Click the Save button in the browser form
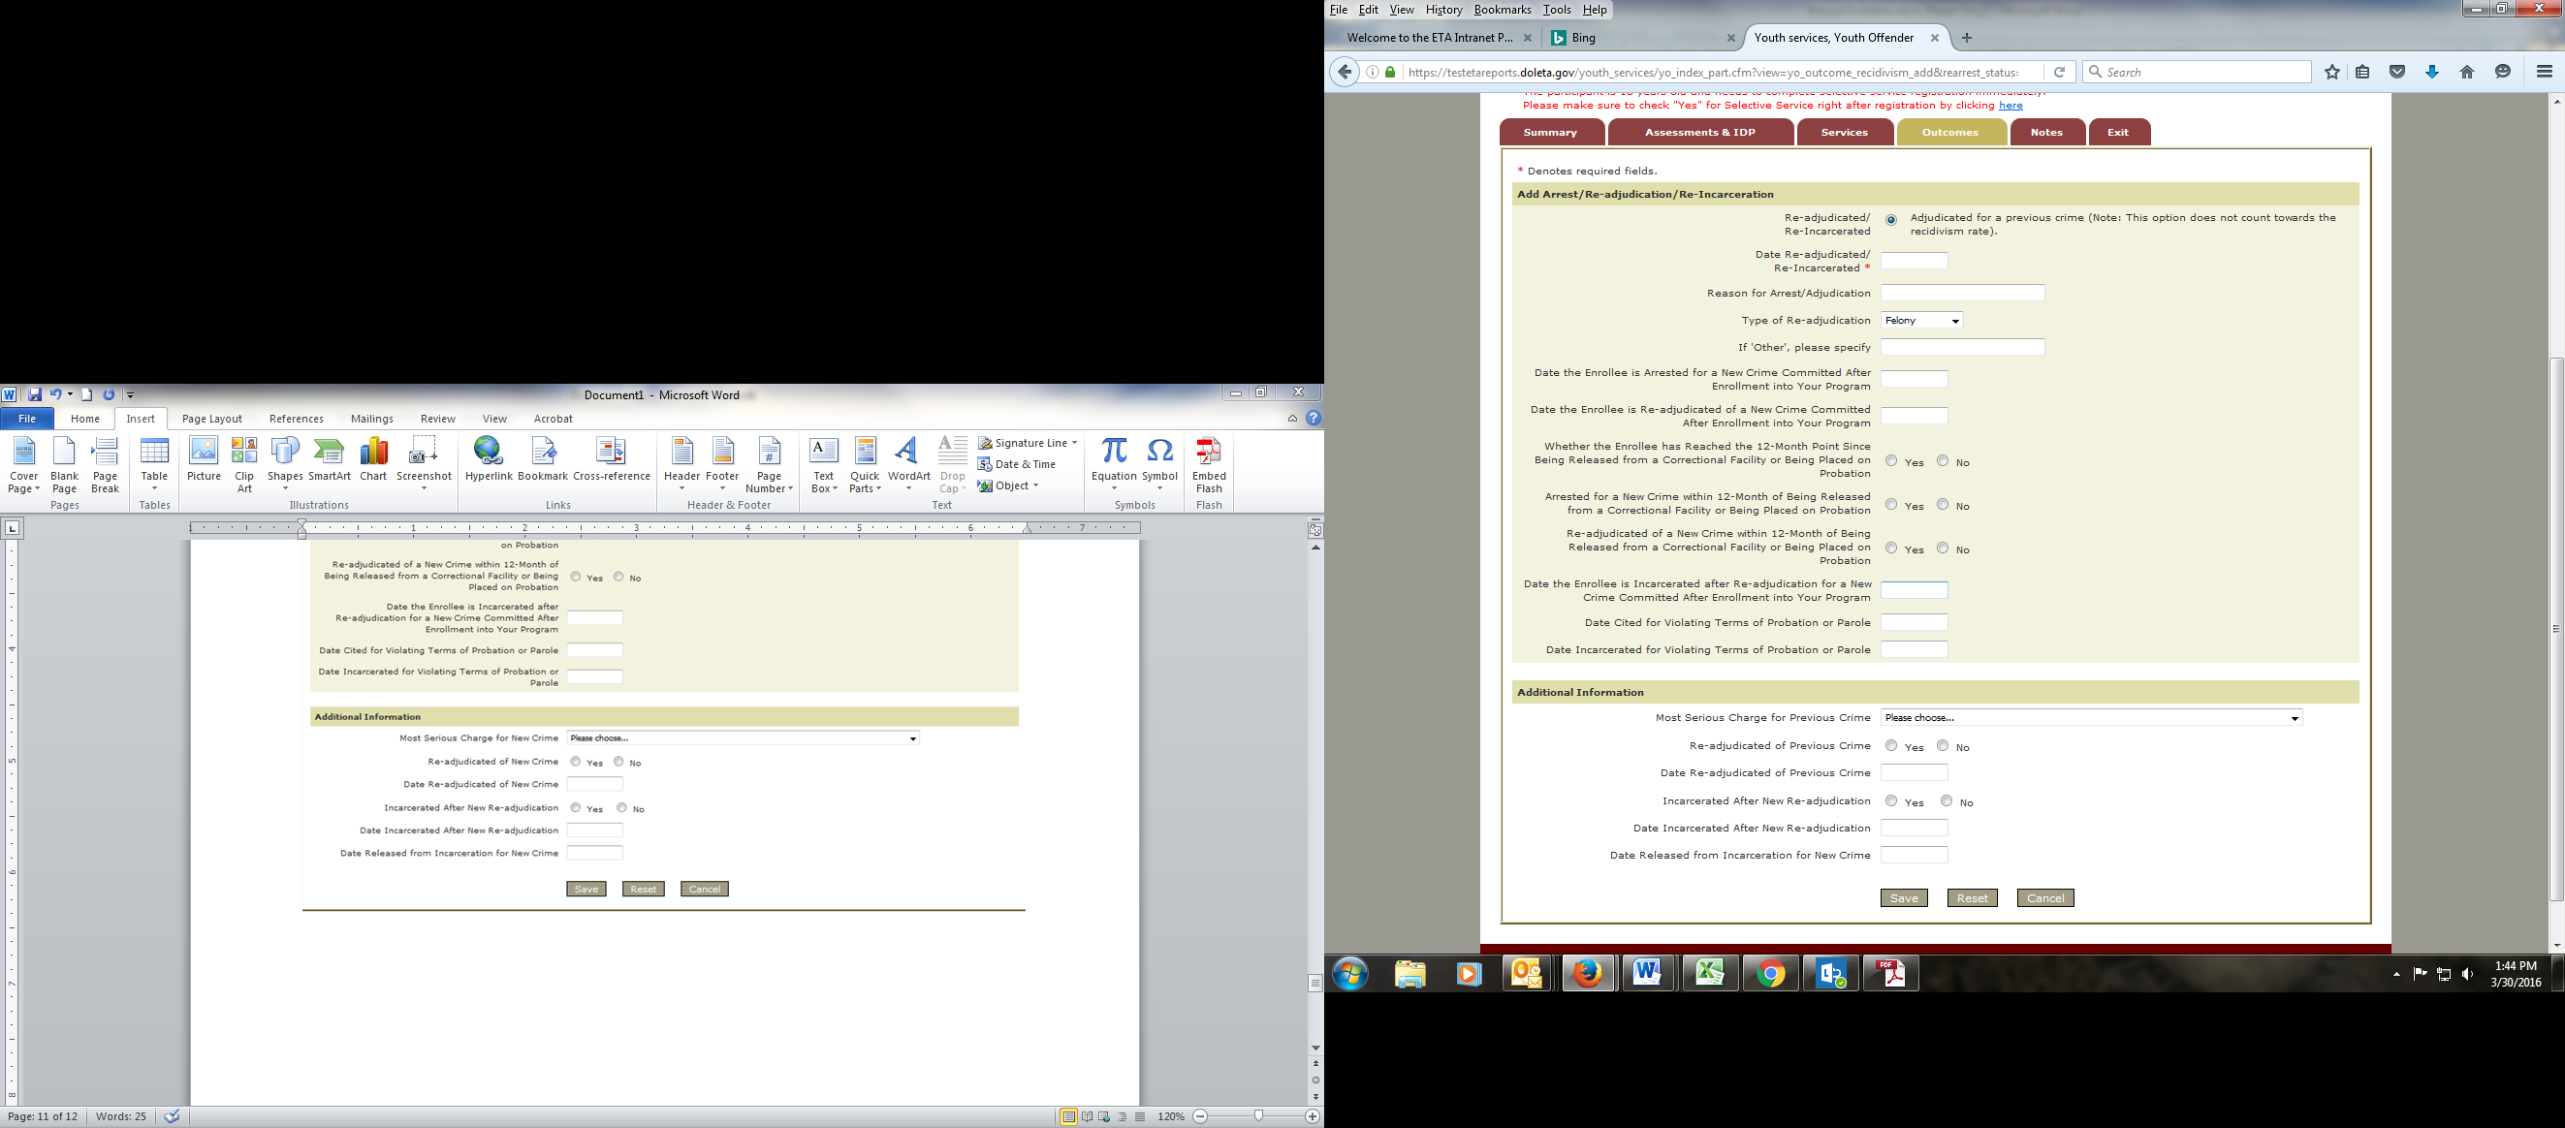This screenshot has height=1128, width=2565. 1903,898
